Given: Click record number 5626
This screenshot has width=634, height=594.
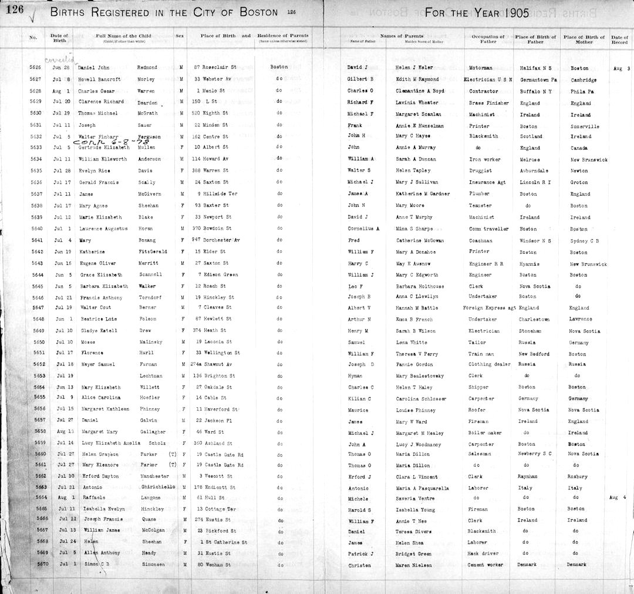Looking at the screenshot, I should 35,68.
